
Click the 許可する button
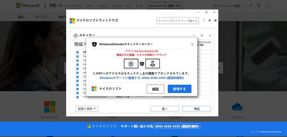[x=179, y=89]
